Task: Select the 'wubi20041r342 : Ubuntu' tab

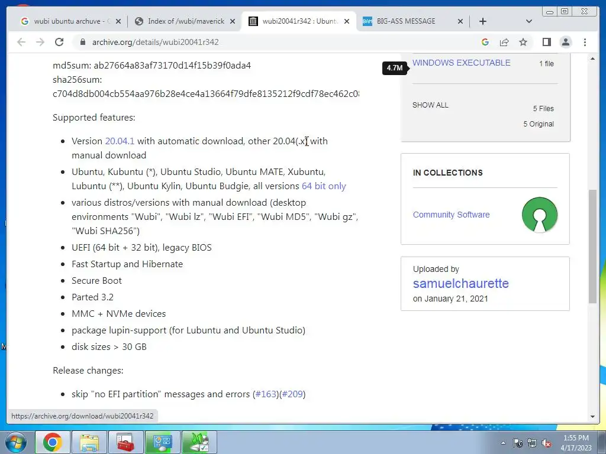Action: (298, 21)
